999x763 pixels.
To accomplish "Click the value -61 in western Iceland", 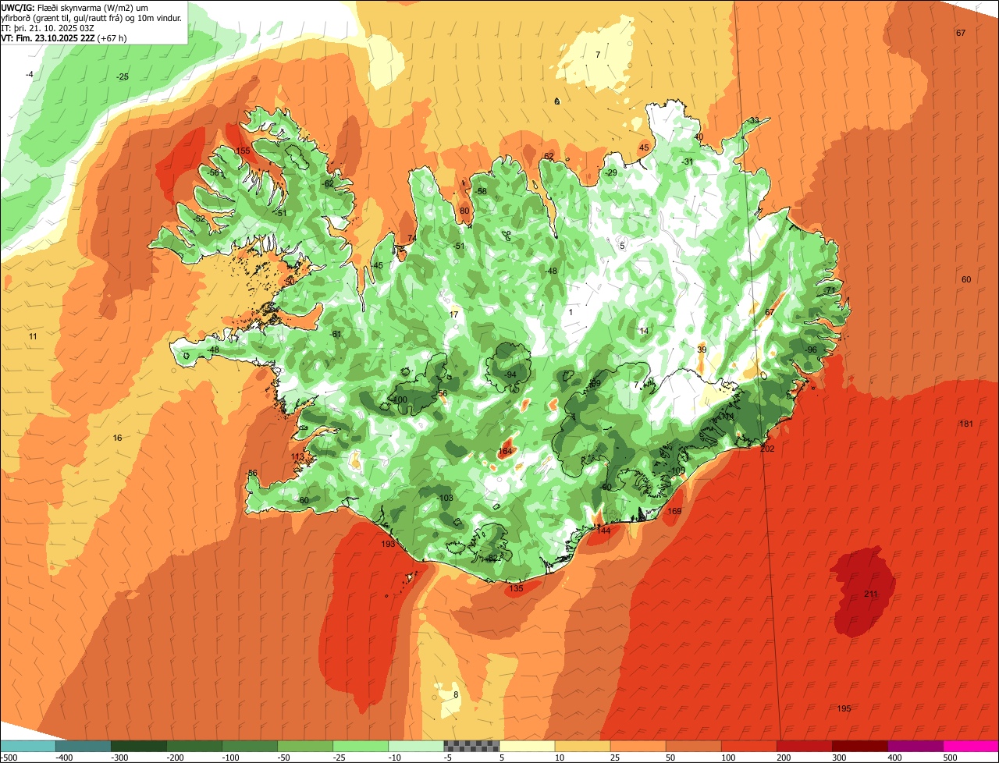I will coord(336,335).
